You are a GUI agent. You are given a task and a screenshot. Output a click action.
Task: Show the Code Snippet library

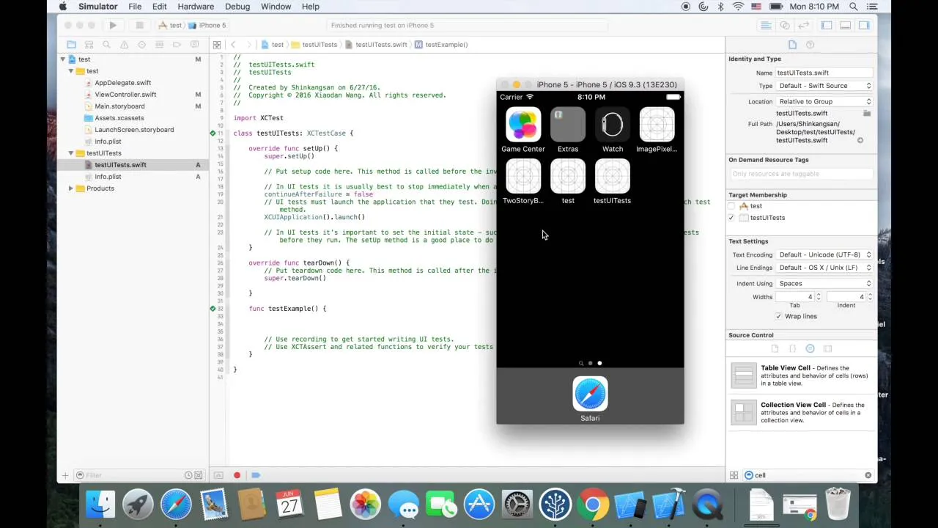[792, 349]
